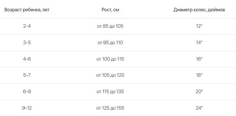Select the age cell '5-7'
This screenshot has height=116, width=236.
[27, 75]
